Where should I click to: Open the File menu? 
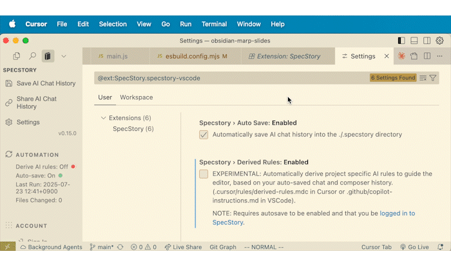62,25
